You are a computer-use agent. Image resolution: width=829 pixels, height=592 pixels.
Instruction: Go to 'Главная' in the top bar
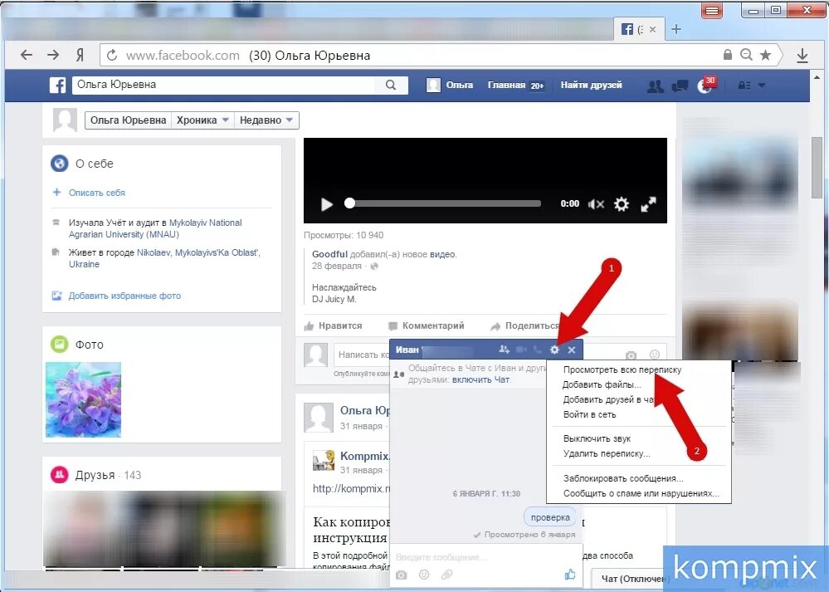click(x=516, y=86)
